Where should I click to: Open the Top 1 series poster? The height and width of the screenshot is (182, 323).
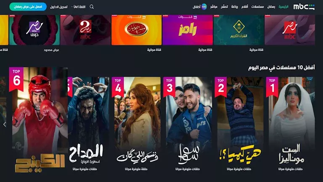point(291,122)
